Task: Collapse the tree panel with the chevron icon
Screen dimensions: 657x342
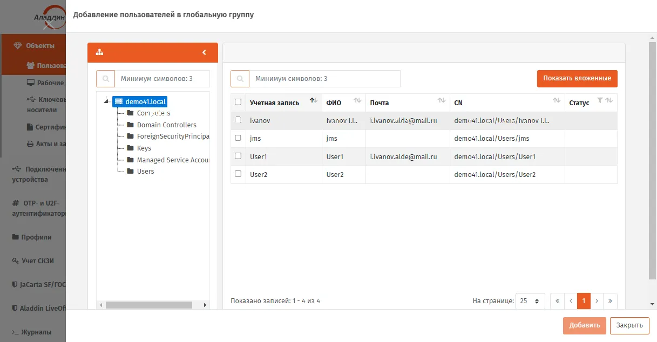Action: click(x=204, y=52)
